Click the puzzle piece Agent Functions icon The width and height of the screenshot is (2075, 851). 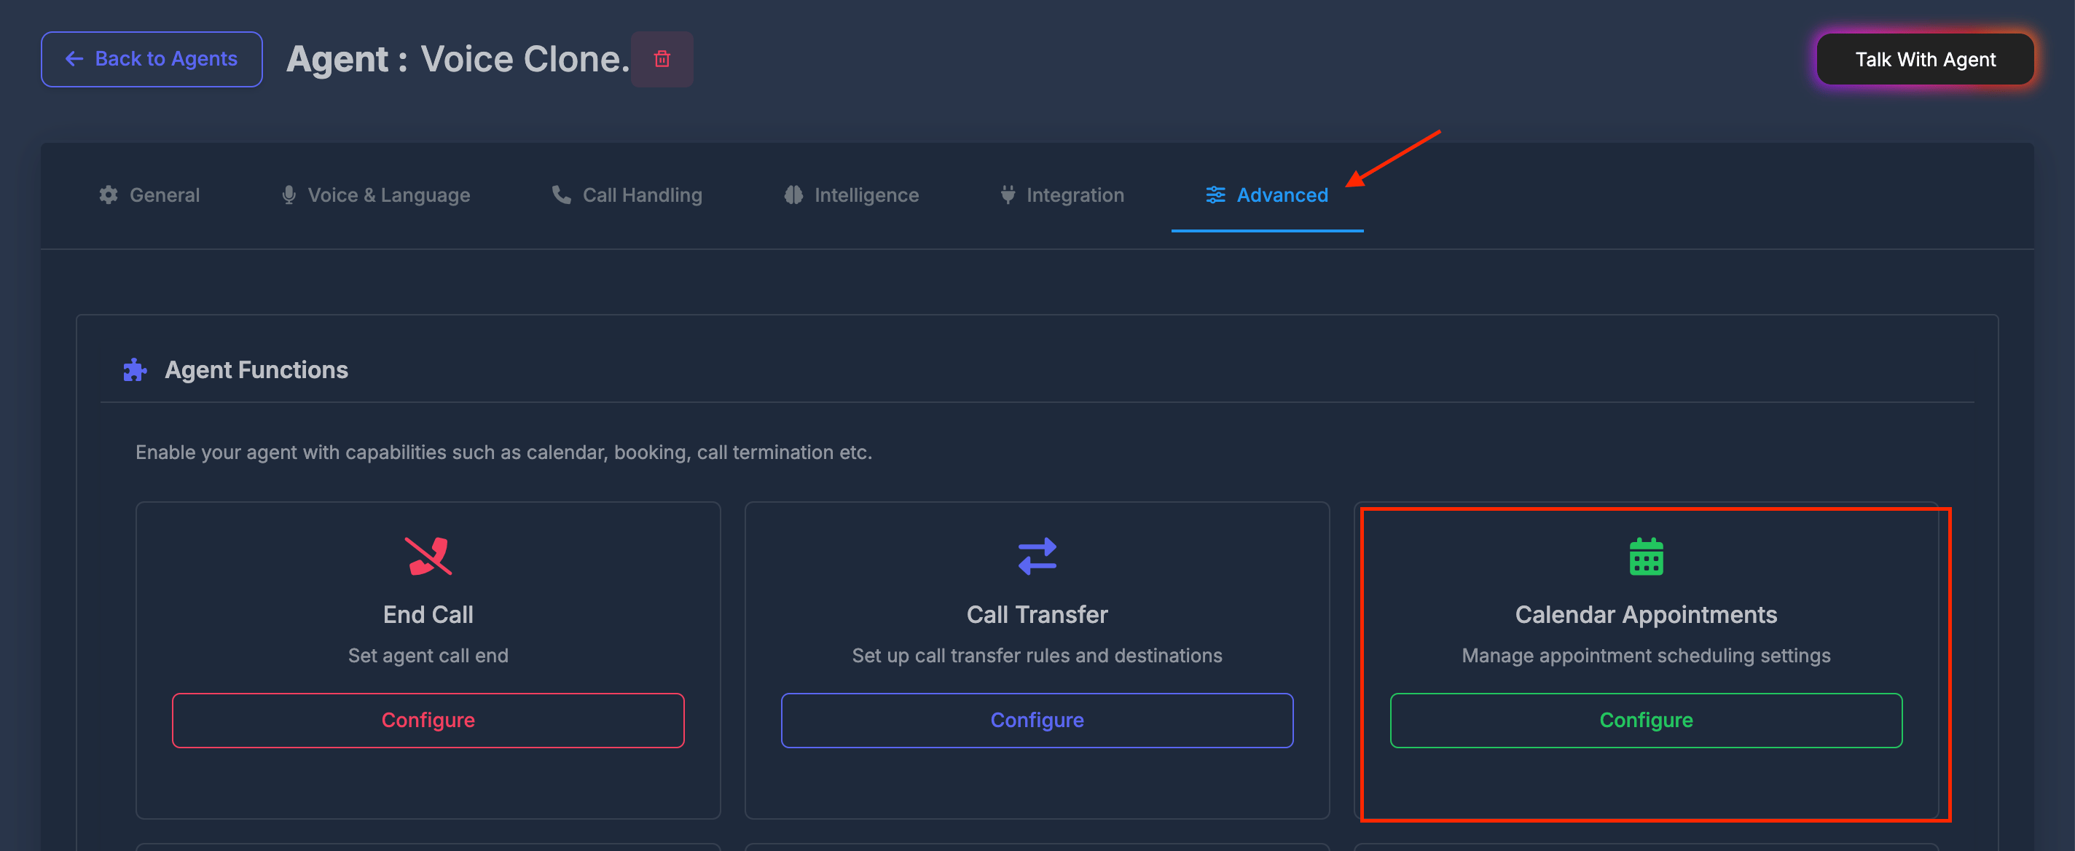click(135, 370)
